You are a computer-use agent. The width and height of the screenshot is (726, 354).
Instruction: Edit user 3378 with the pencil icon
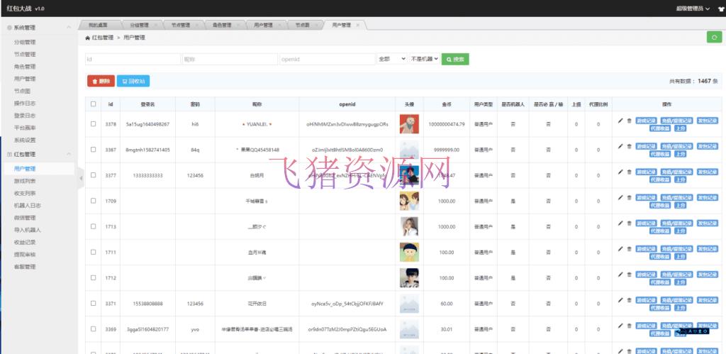tap(620, 121)
